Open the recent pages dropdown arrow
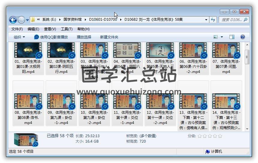 point(28,20)
